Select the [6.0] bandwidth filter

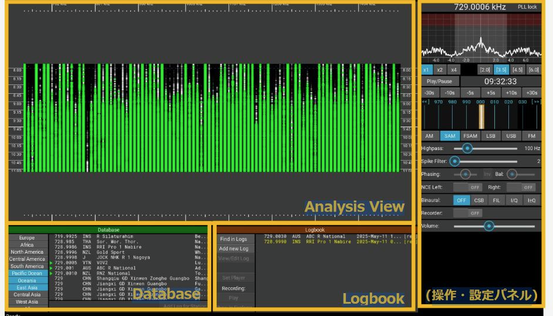[x=533, y=70]
